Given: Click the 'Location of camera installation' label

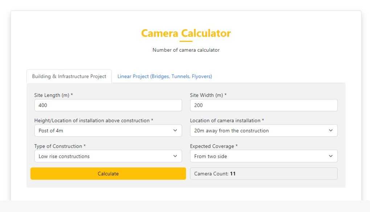Looking at the screenshot, I should [227, 120].
